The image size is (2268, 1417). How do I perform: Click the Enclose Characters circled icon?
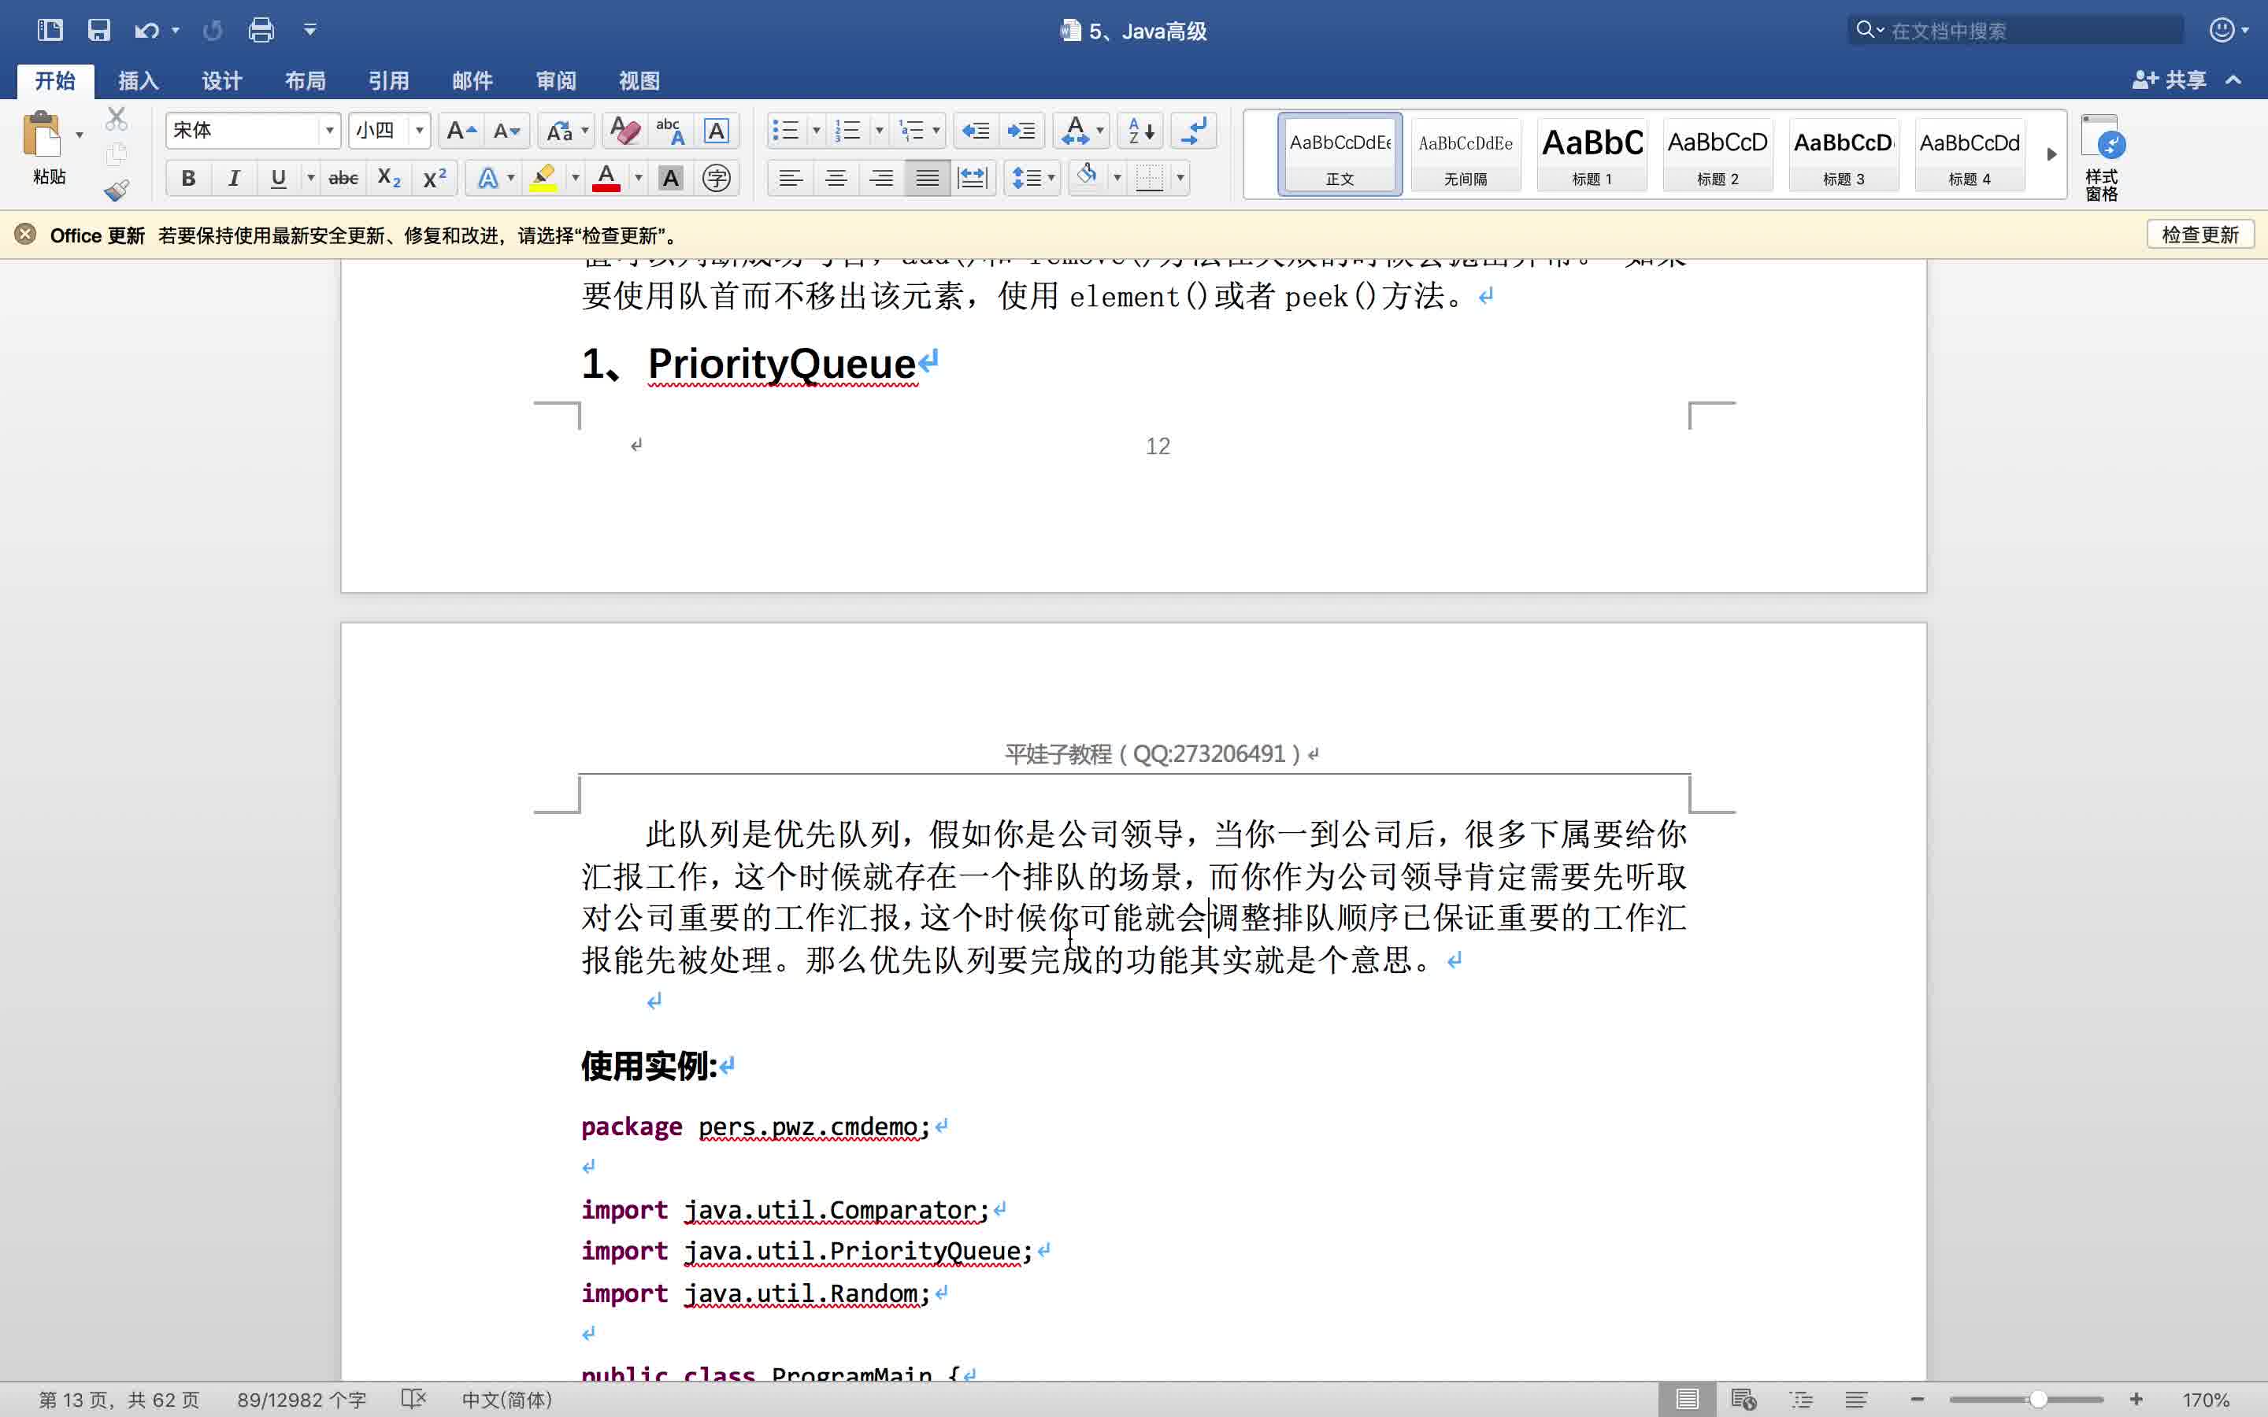coord(716,178)
